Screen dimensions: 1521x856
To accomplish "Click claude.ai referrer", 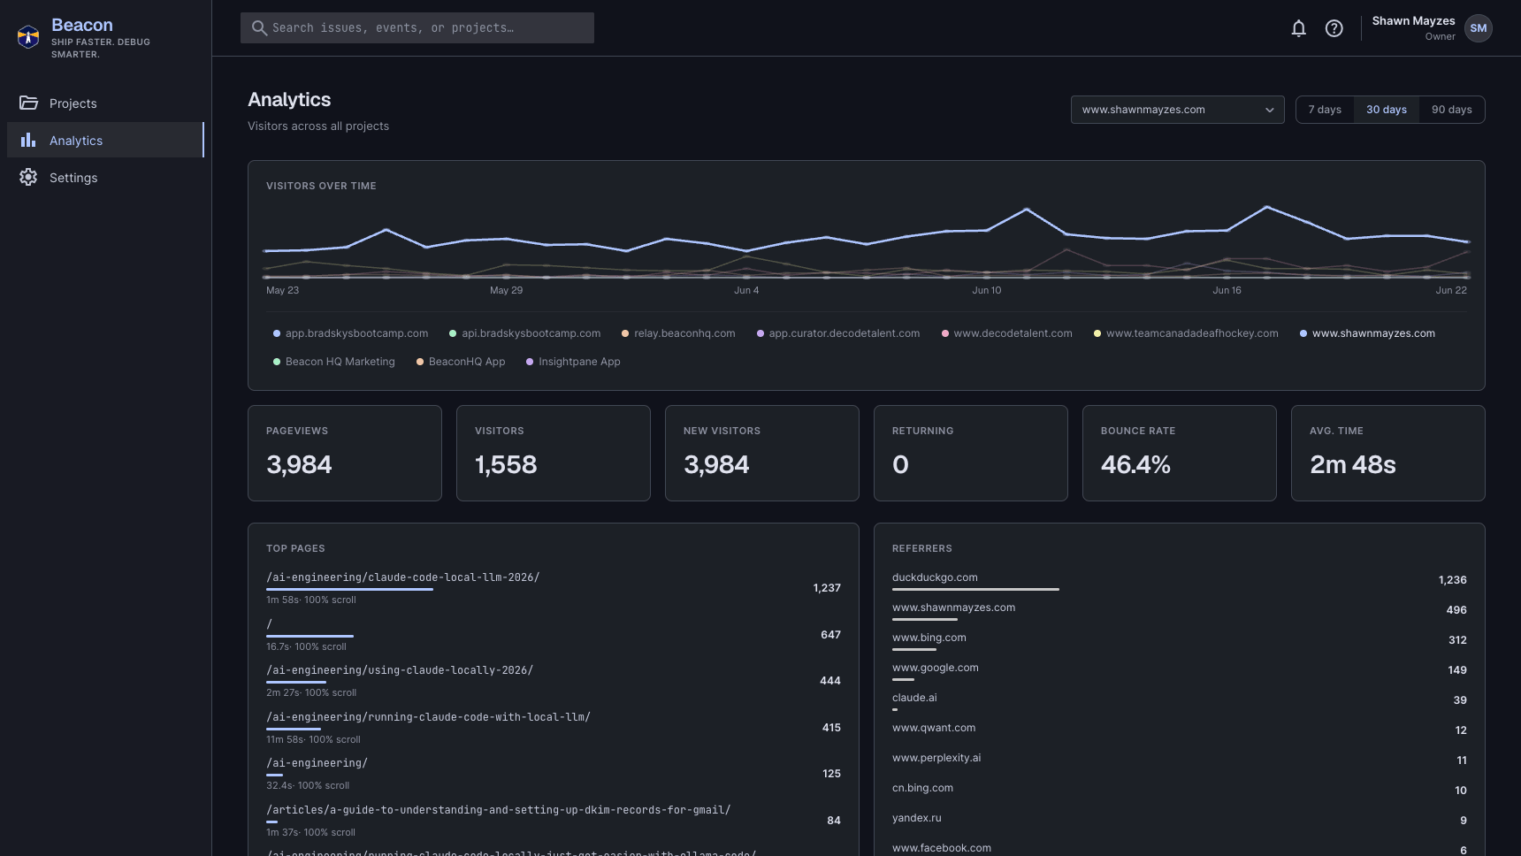I will [914, 698].
